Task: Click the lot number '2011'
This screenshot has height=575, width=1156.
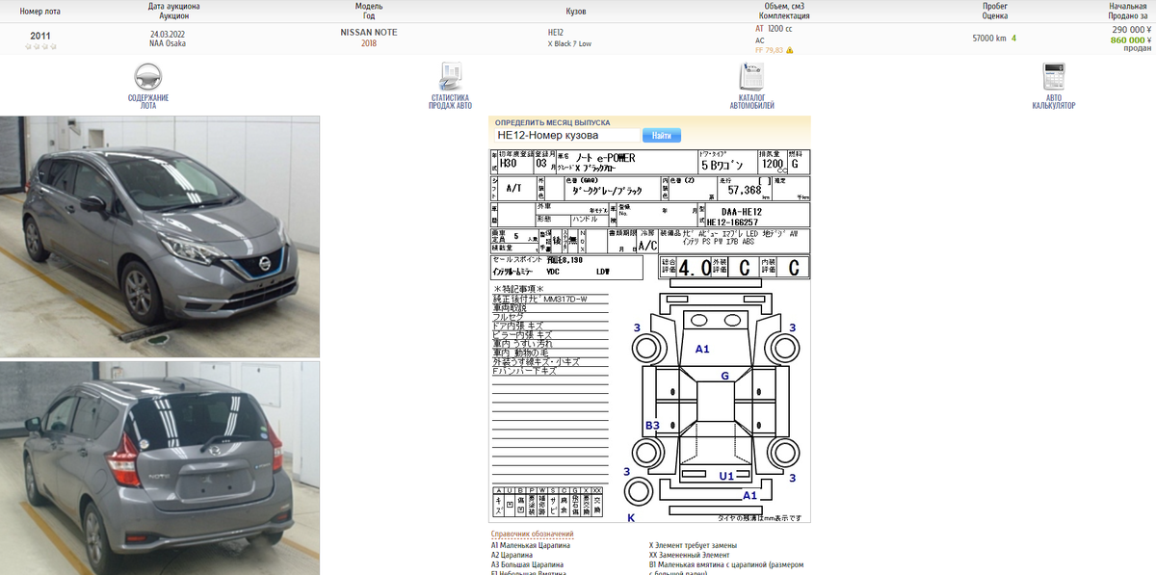Action: pyautogui.click(x=40, y=36)
